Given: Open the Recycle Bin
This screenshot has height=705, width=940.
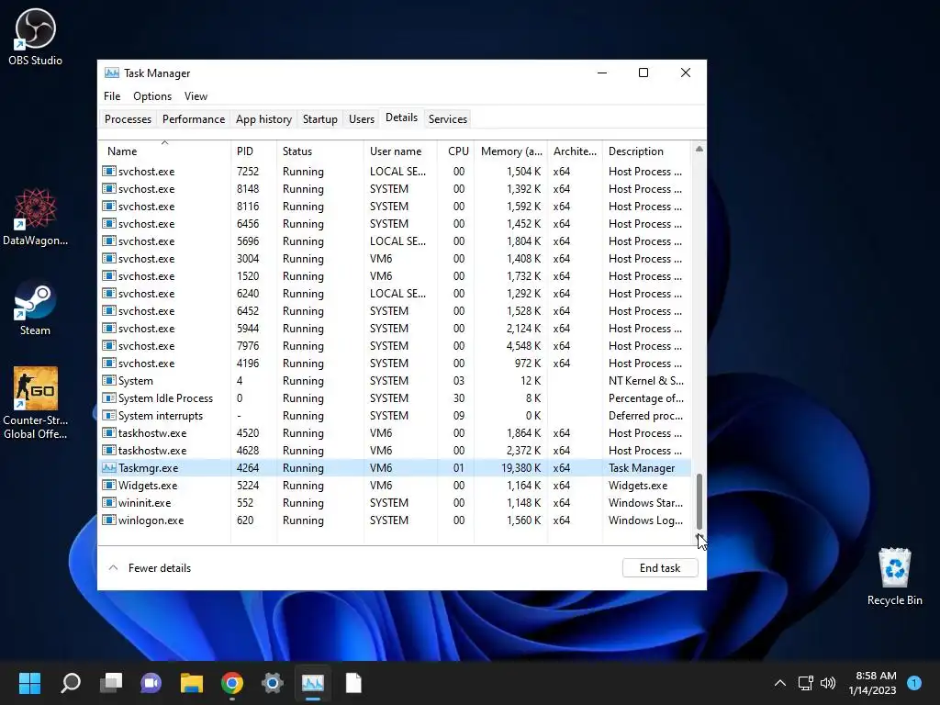Looking at the screenshot, I should [x=894, y=576].
